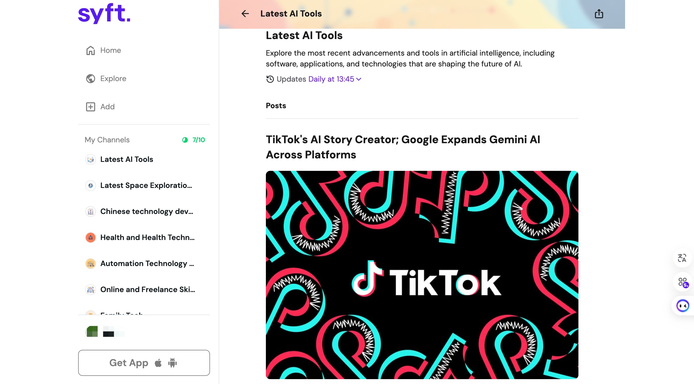The image size is (694, 384).
Task: Click the Explore globe icon
Action: (90, 79)
